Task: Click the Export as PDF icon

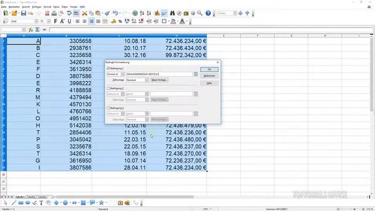Action: pos(47,13)
